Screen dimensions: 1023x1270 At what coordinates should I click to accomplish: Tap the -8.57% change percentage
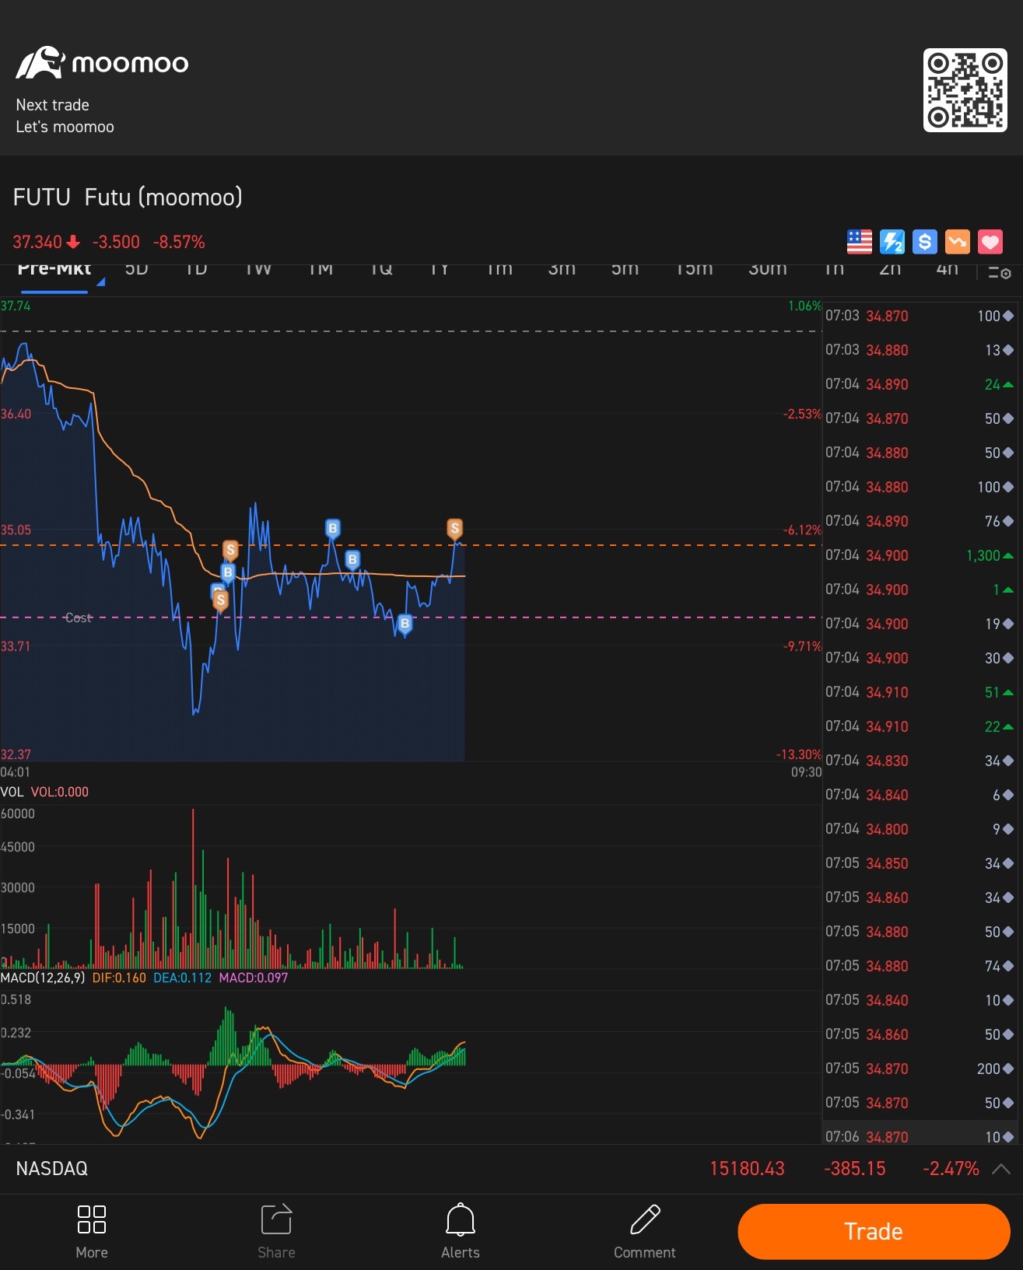pos(179,242)
